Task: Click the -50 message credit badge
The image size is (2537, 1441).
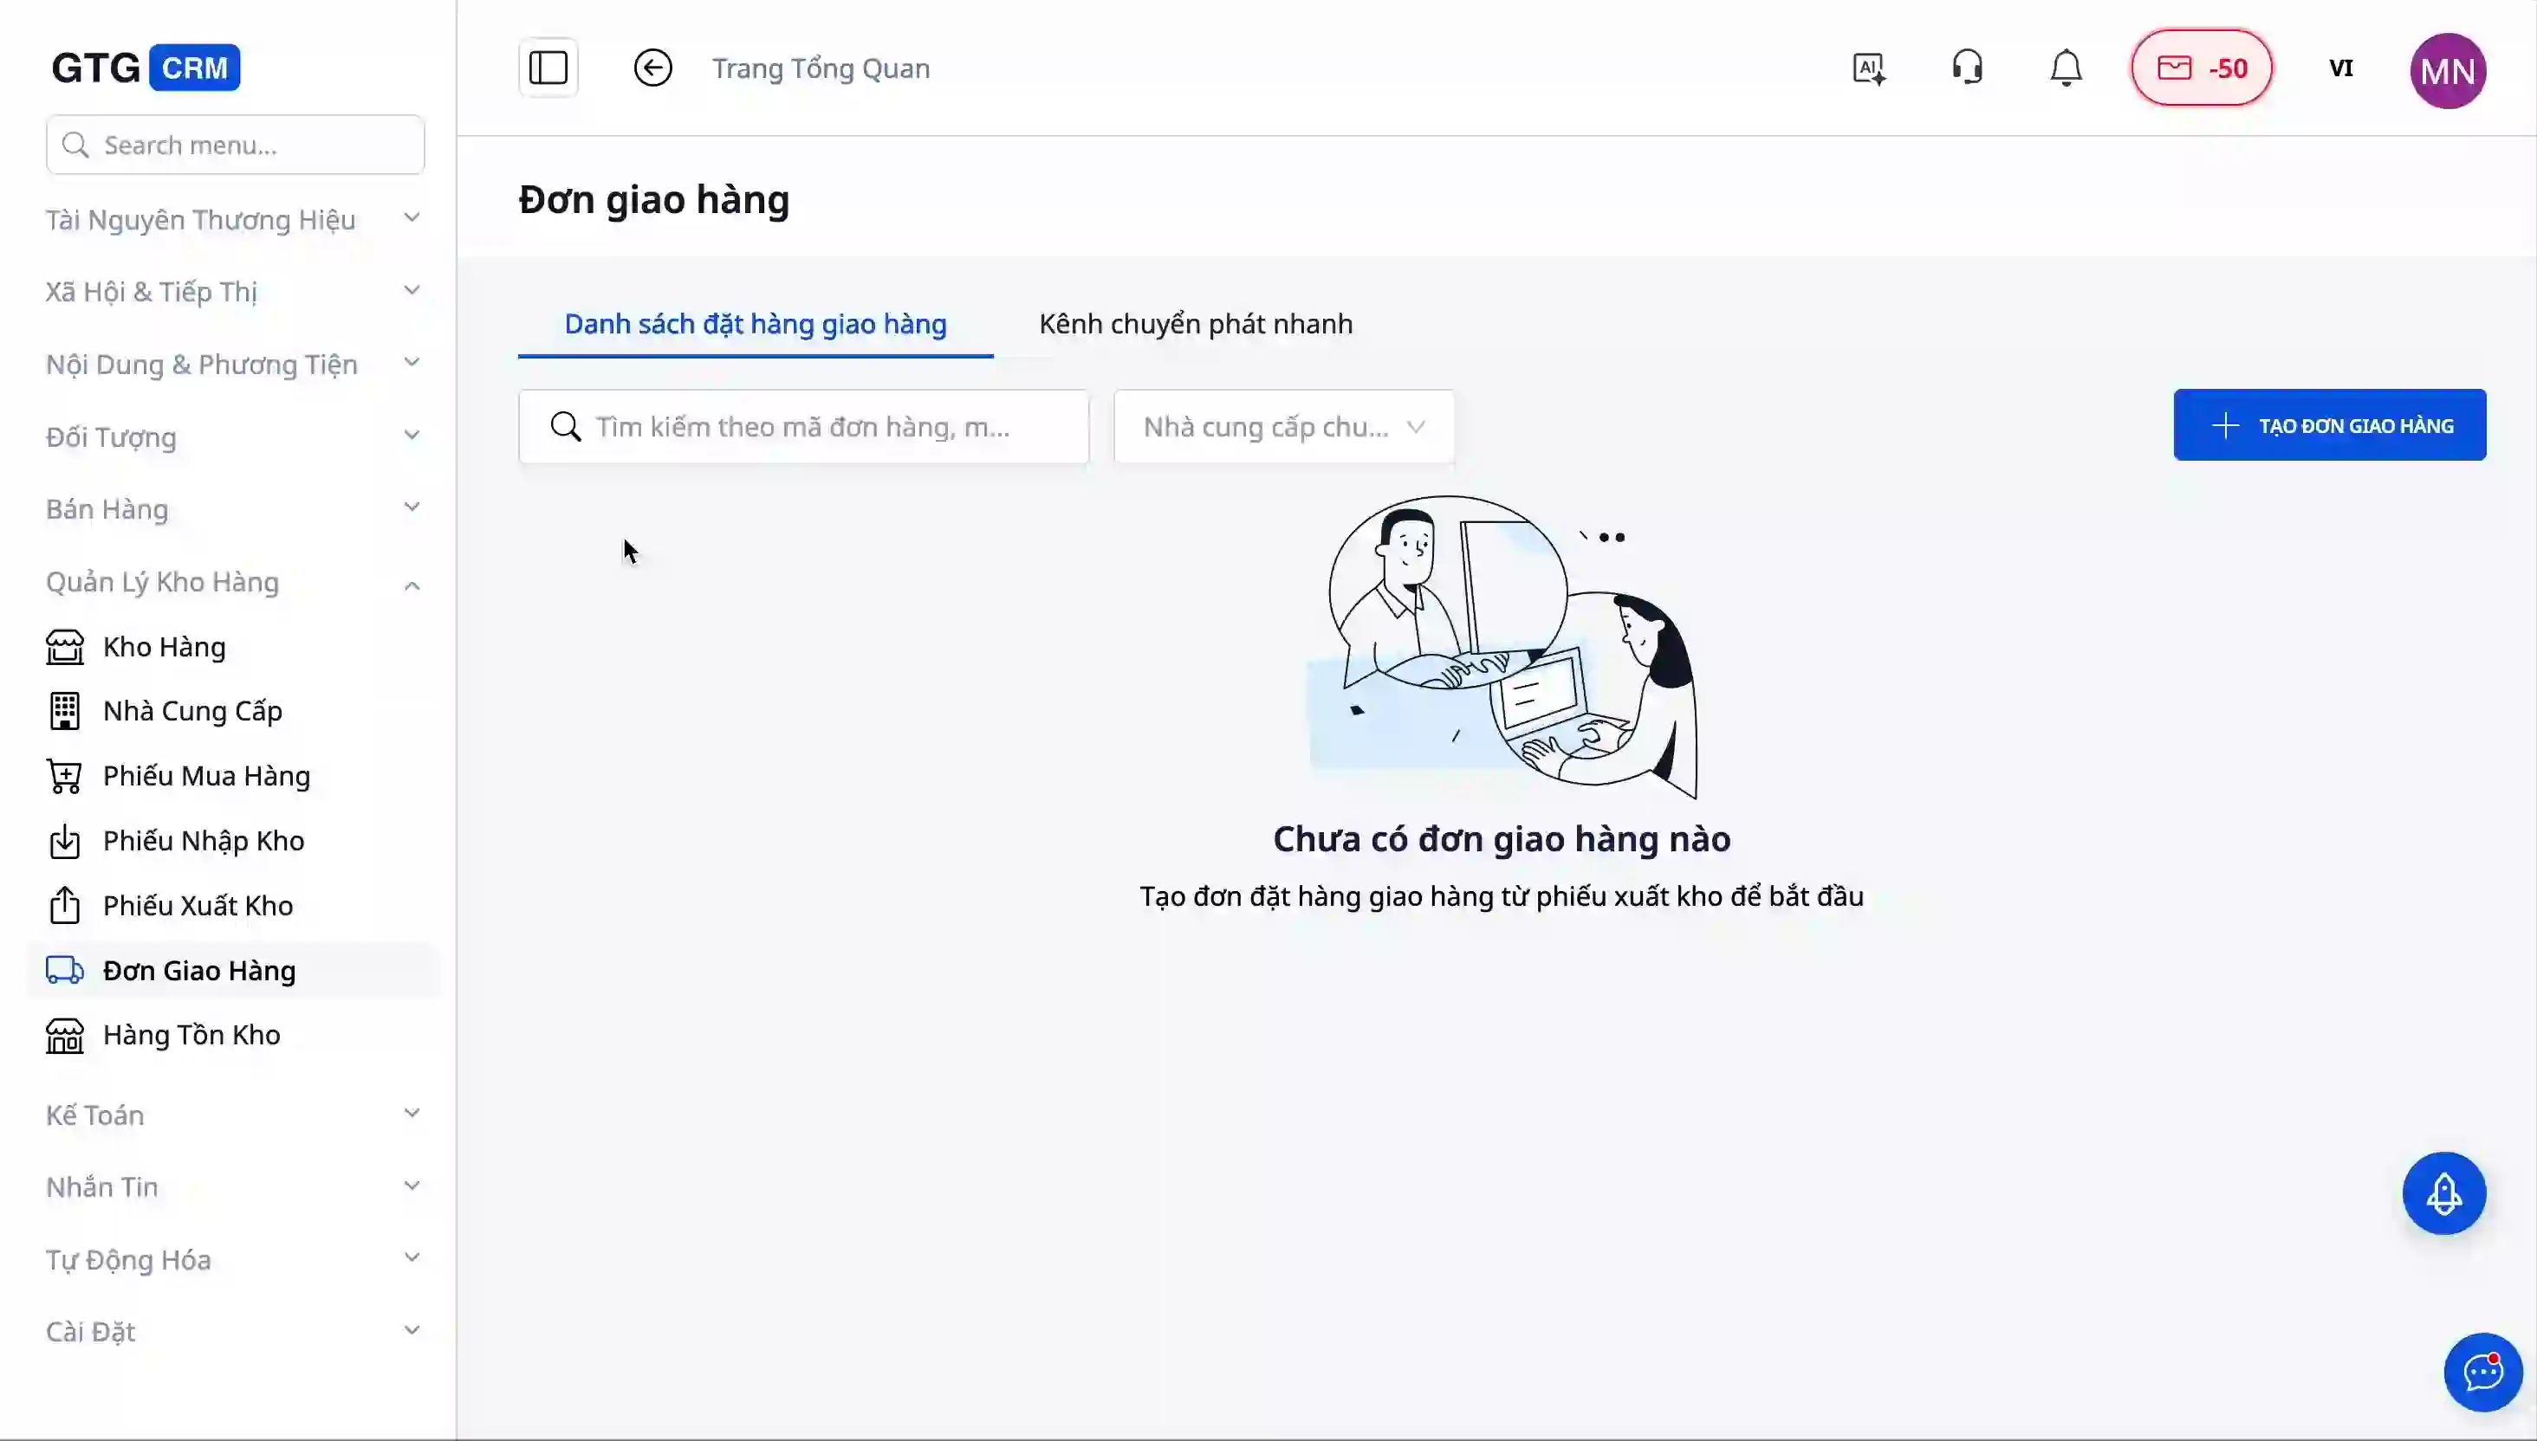Action: coord(2202,68)
